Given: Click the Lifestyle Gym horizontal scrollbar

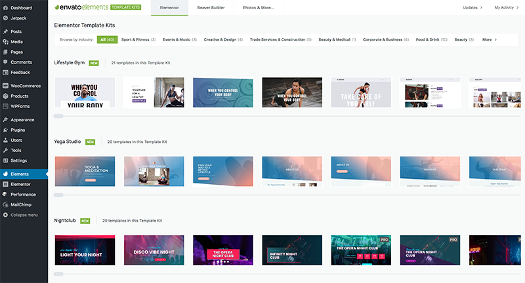Looking at the screenshot, I should 58,116.
